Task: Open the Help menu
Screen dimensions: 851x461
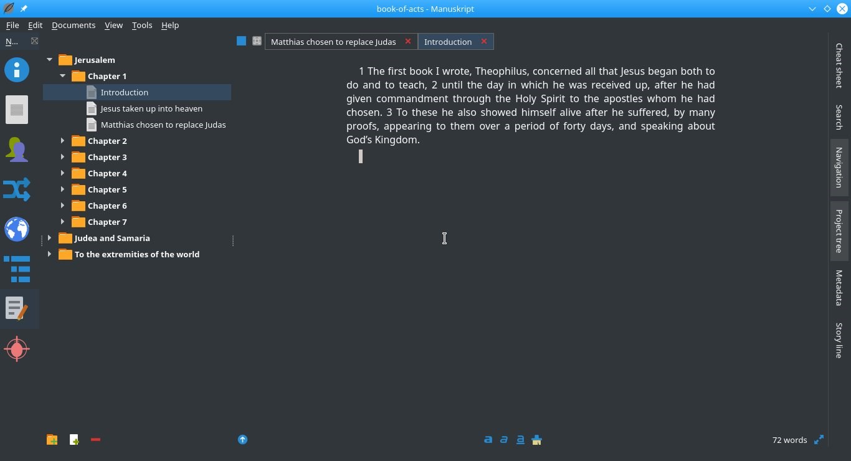Action: tap(170, 25)
